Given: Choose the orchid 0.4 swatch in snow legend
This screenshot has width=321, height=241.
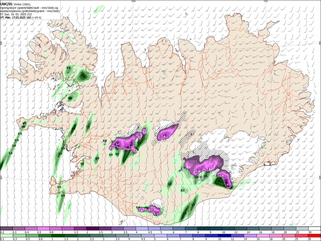Looking at the screenshot, I should 31,228.
